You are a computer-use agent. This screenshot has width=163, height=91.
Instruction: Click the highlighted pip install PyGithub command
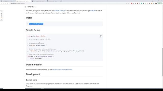tap(36, 24)
